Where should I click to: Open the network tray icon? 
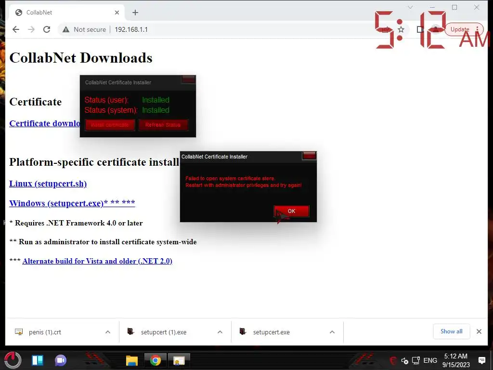point(416,360)
